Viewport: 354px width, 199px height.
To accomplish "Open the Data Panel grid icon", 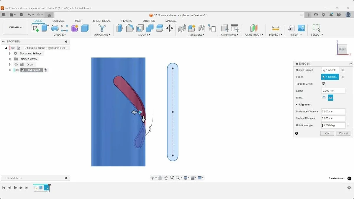I will (x=4, y=14).
